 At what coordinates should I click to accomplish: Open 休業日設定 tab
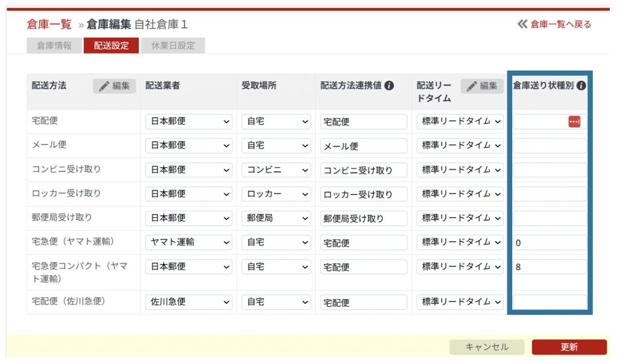(x=173, y=46)
